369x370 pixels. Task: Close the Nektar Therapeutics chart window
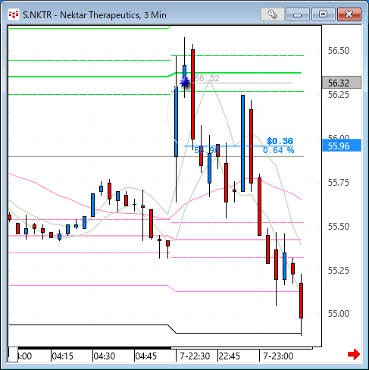349,14
